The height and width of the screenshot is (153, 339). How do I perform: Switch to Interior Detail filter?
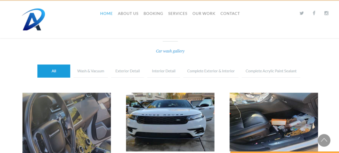[164, 71]
